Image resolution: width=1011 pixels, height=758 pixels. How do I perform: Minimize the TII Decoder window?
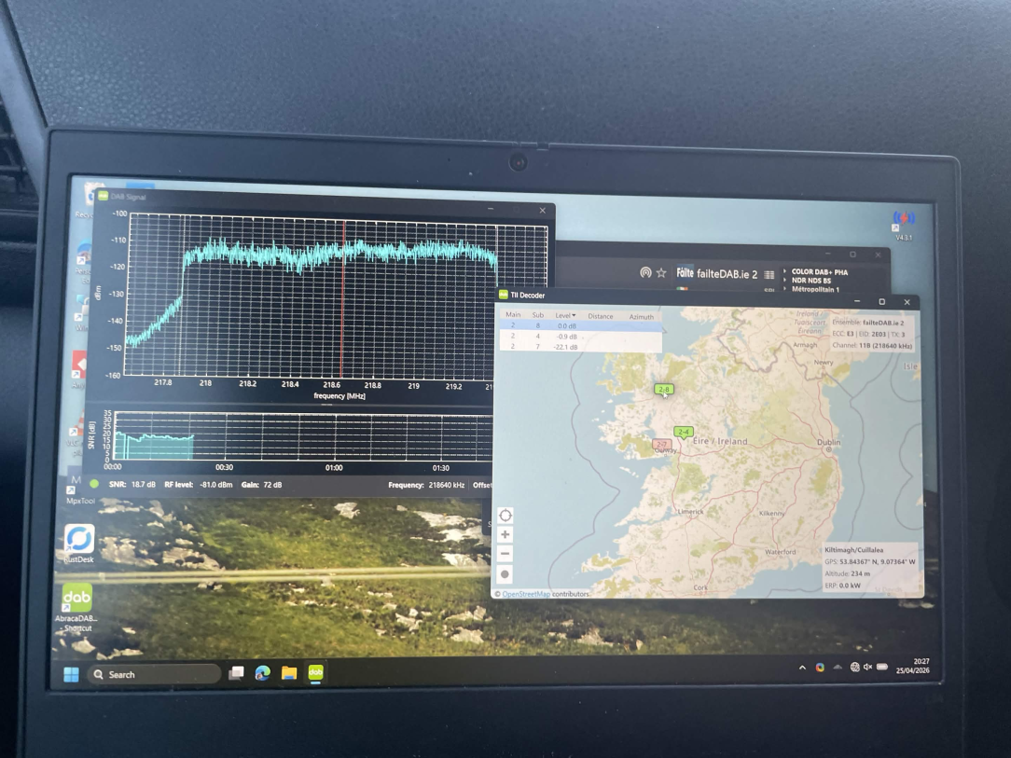857,301
